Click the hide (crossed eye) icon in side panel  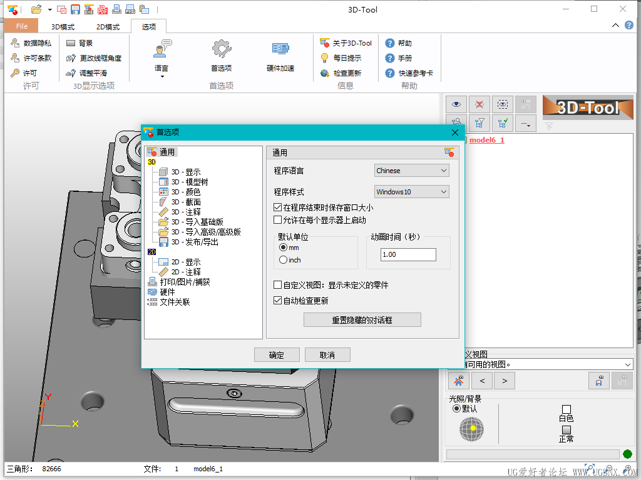click(479, 104)
